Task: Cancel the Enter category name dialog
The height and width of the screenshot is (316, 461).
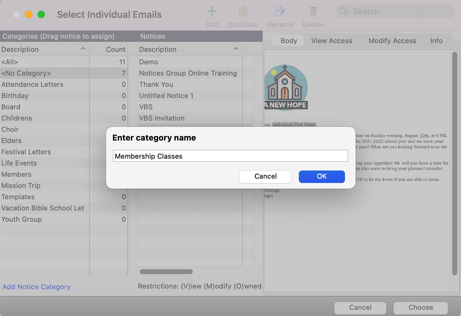Action: [x=265, y=176]
